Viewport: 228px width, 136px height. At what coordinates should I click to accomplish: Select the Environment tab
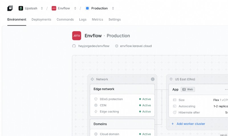point(17,19)
